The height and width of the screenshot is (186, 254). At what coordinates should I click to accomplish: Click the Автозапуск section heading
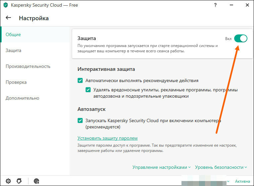91,109
